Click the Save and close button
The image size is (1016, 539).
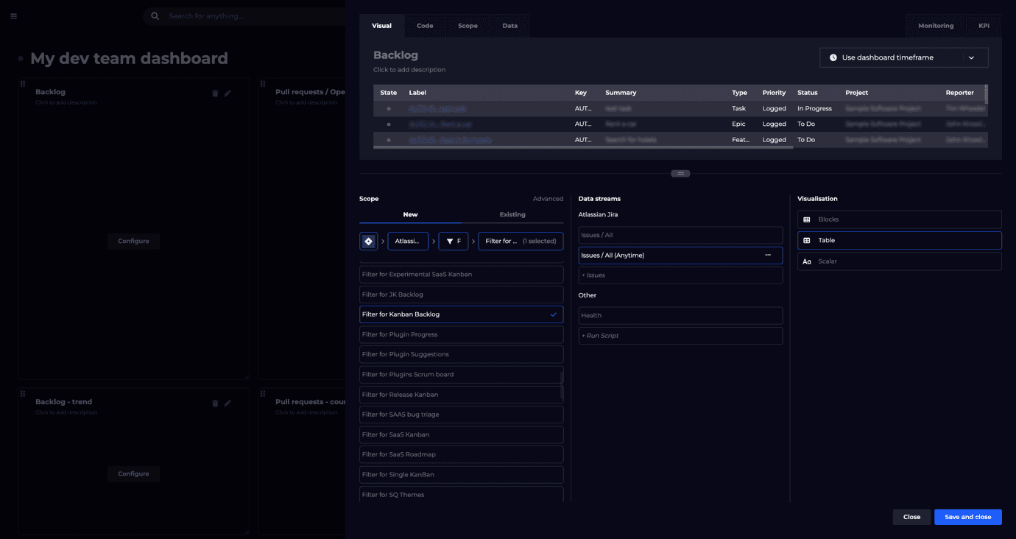point(967,517)
